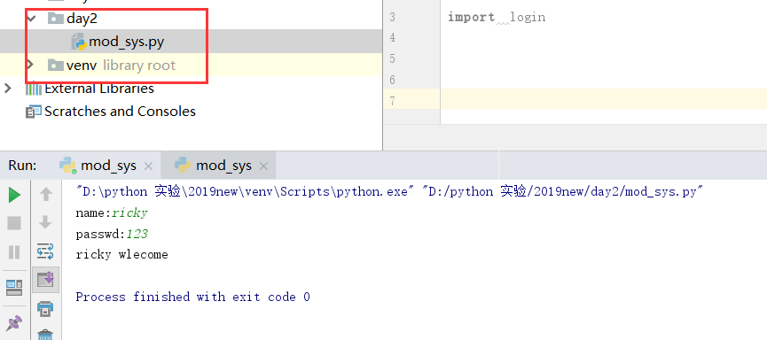Toggle the Pin Tab icon
This screenshot has width=767, height=340.
pos(14,323)
